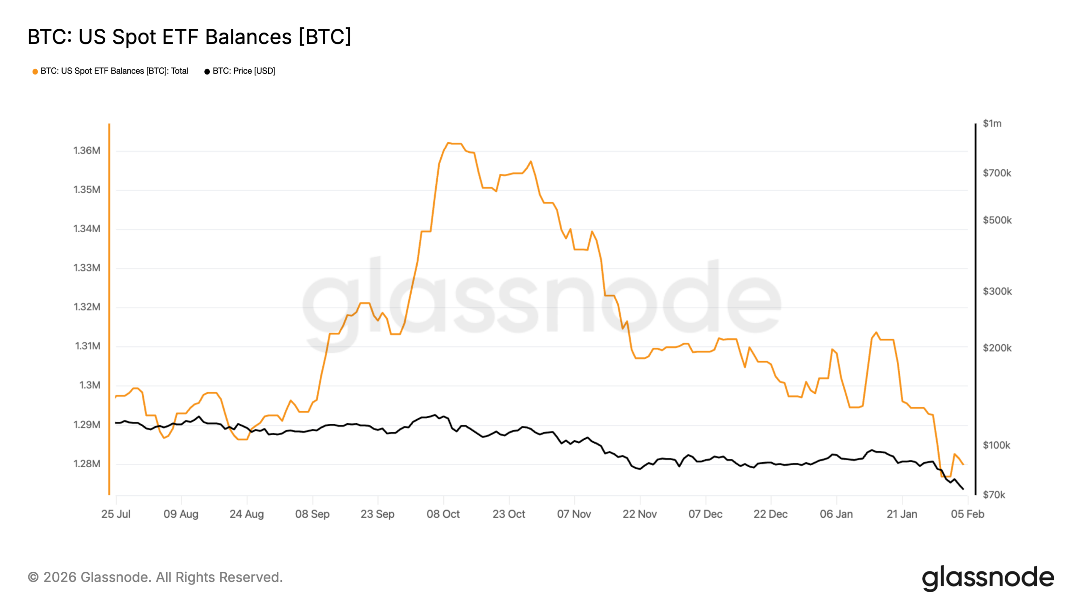Click the '$1m' right axis label
This screenshot has width=1083, height=609.
click(992, 123)
